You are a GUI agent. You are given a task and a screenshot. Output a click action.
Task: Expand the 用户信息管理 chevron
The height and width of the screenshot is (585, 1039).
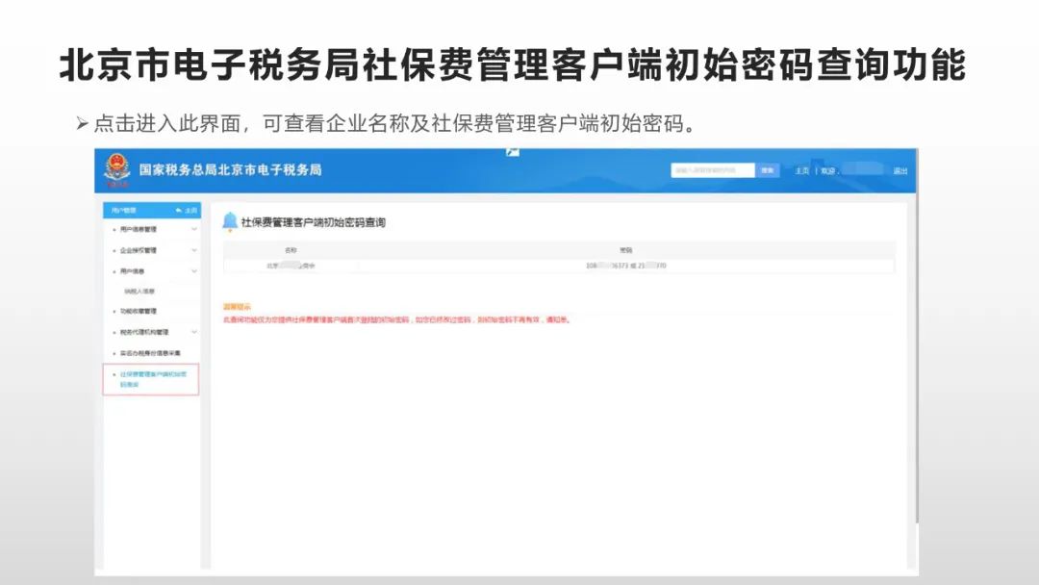click(193, 229)
